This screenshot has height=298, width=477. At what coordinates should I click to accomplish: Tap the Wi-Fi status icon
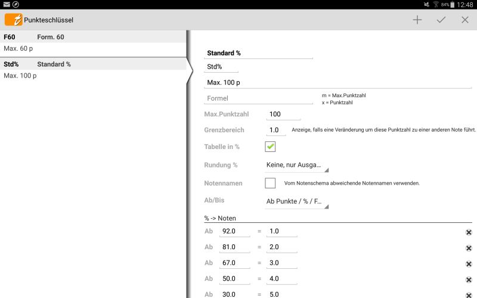(436, 5)
